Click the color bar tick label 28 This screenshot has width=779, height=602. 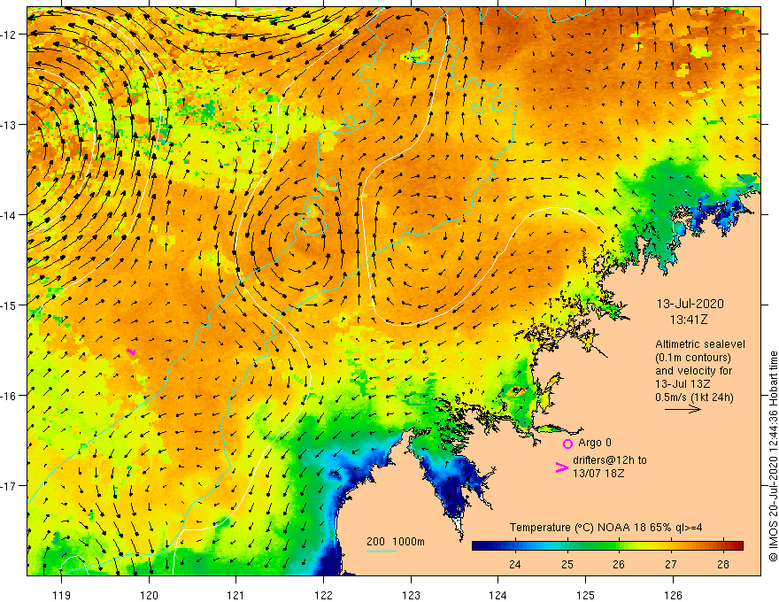click(x=723, y=564)
